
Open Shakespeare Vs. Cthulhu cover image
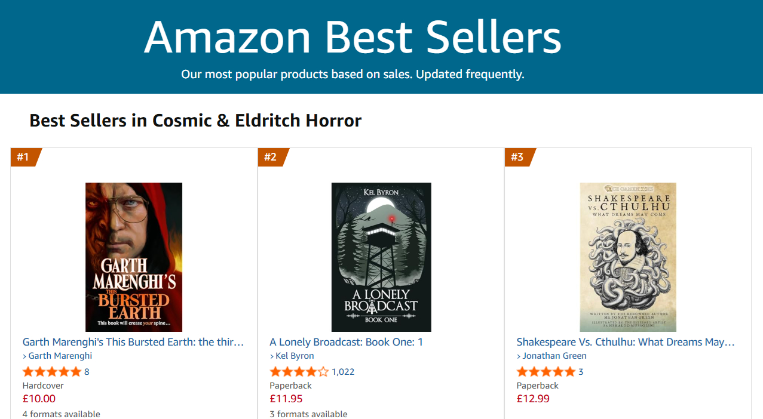(x=628, y=257)
